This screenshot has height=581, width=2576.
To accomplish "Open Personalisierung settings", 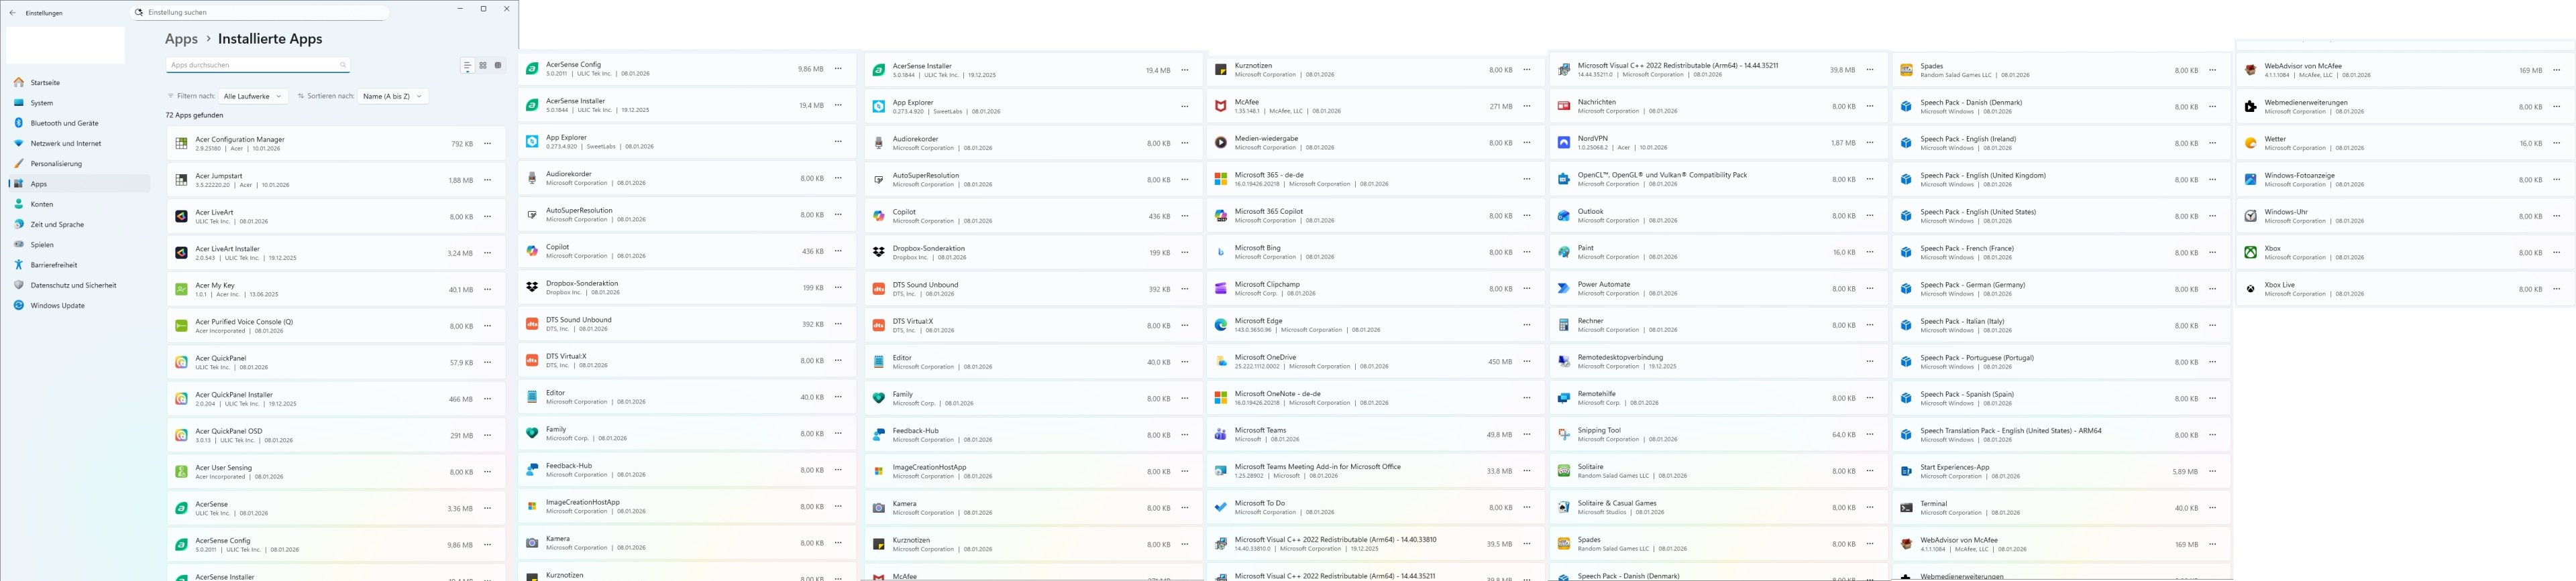I will click(x=79, y=164).
